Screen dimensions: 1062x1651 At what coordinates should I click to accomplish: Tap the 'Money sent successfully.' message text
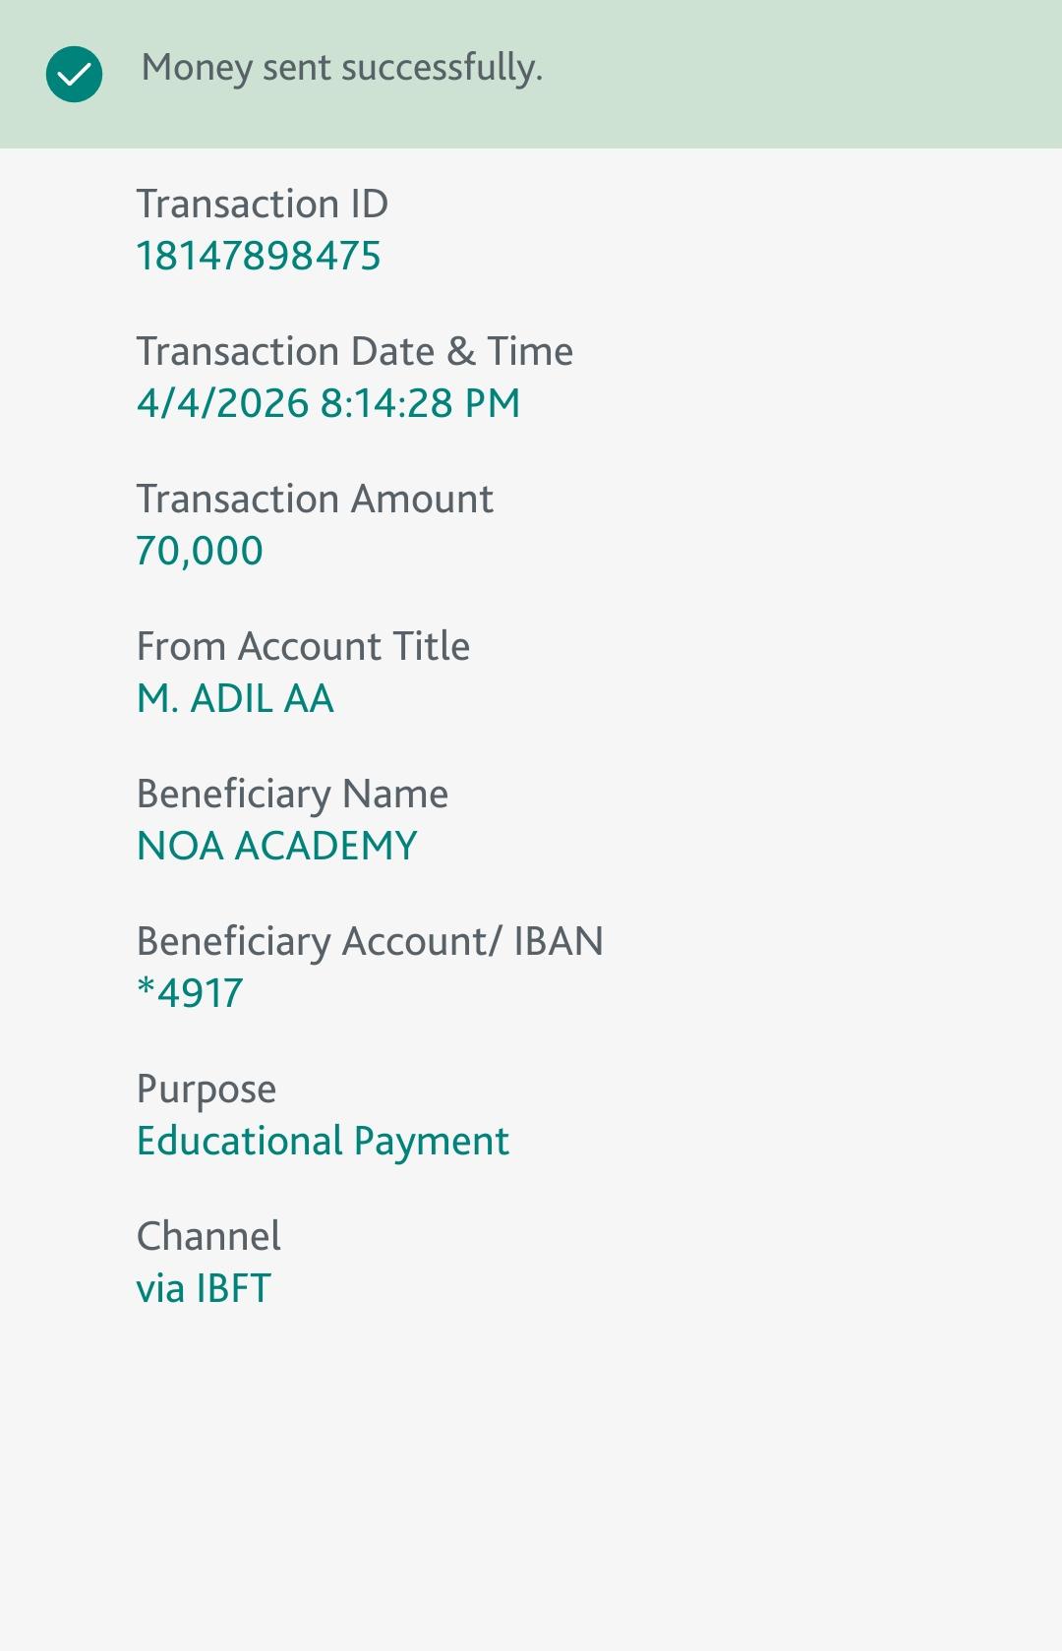click(x=341, y=68)
